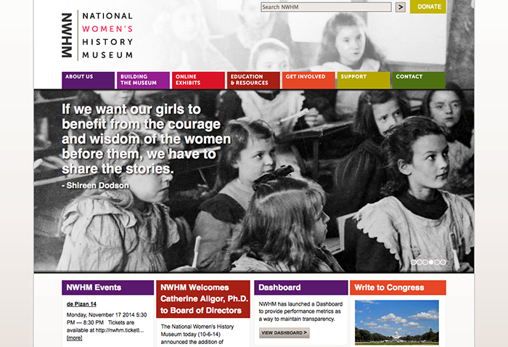The image size is (508, 347).
Task: Open Education & Resources menu
Action: 253,80
